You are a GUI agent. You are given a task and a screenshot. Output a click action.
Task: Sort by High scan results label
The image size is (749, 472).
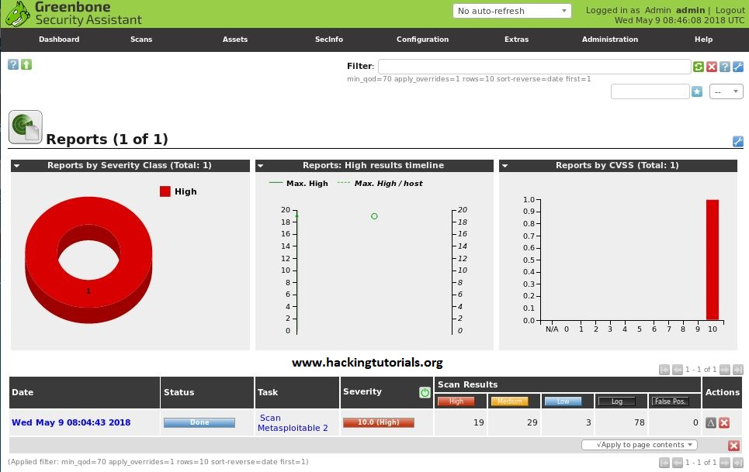point(456,401)
